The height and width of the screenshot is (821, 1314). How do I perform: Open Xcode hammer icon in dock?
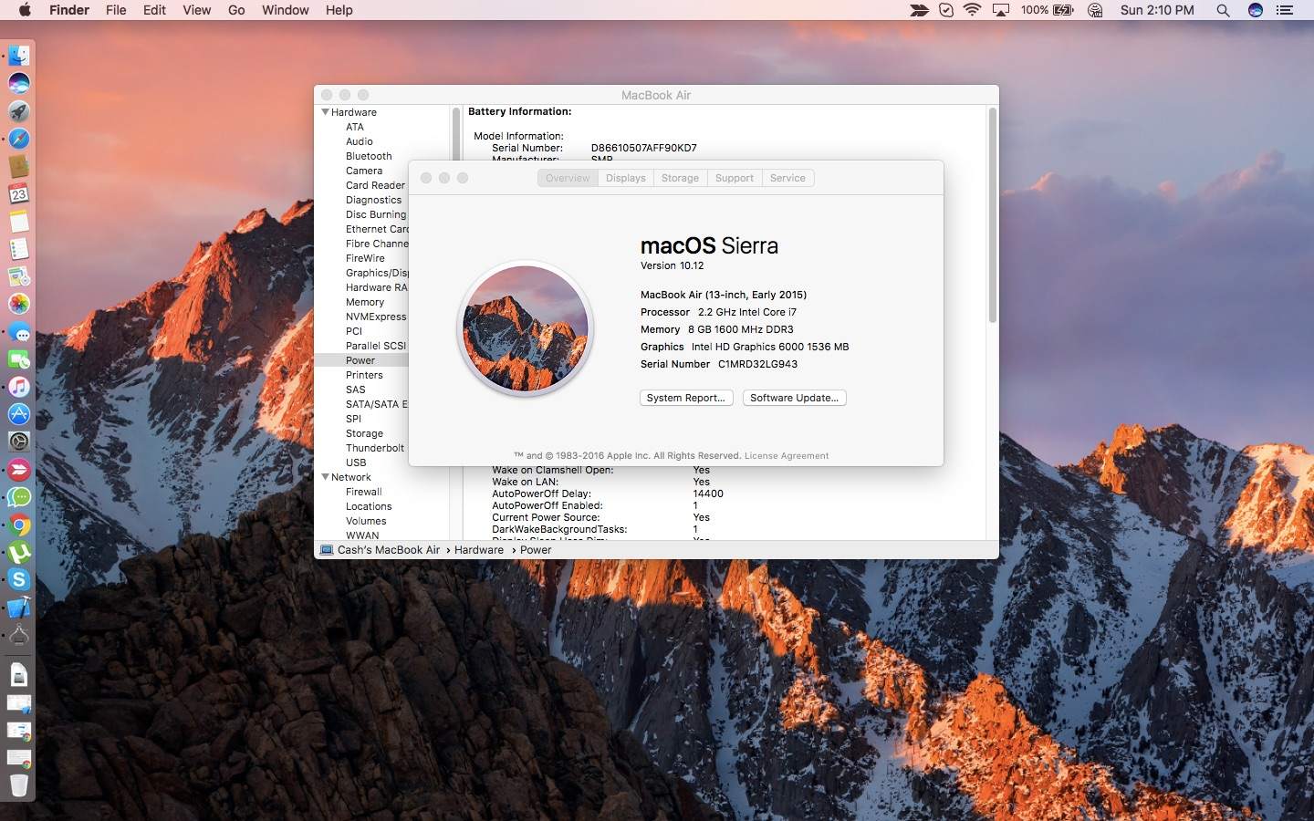coord(19,608)
